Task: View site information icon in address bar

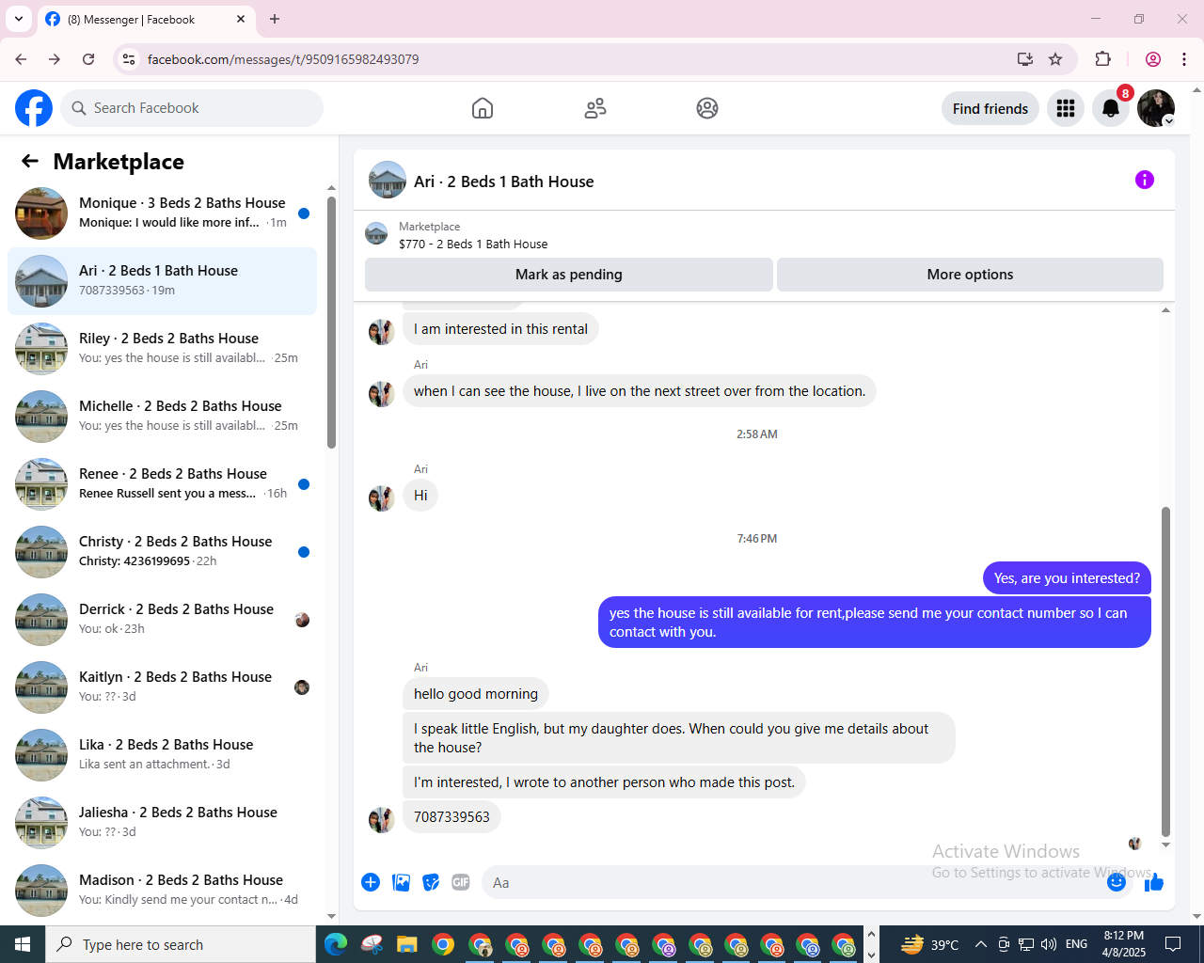Action: click(129, 59)
